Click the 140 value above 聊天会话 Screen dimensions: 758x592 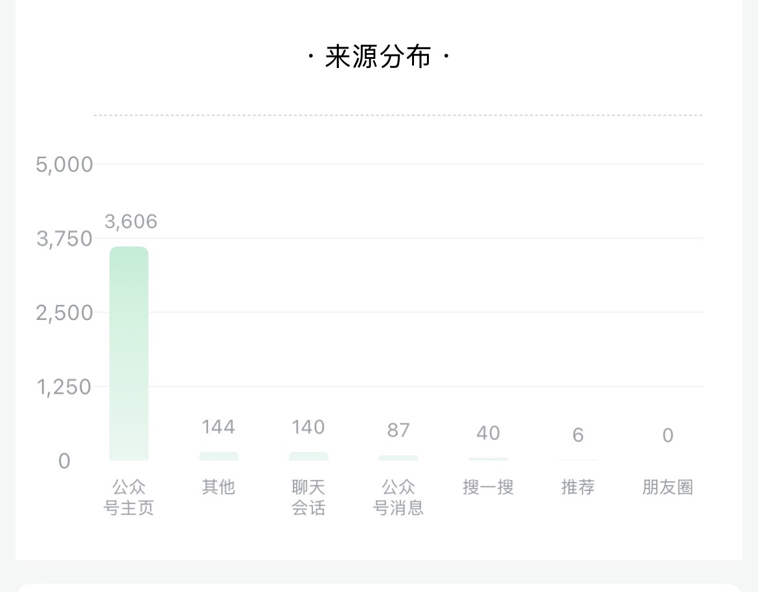[x=308, y=427]
